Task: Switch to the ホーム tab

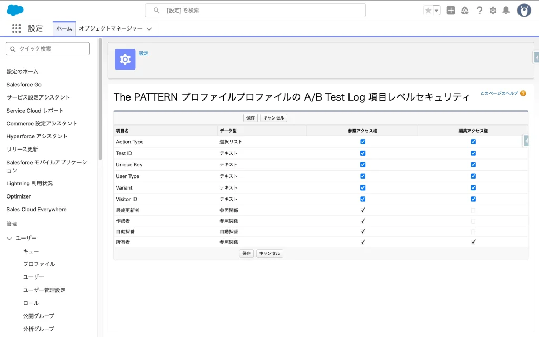Action: [64, 28]
